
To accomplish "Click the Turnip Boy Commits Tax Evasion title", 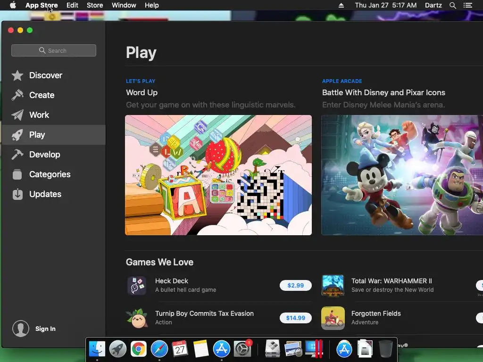I will [x=204, y=313].
